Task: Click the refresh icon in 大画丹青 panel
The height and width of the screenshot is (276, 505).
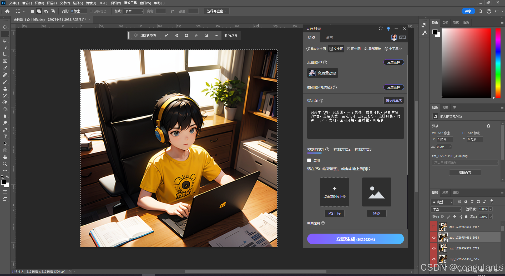Action: (x=380, y=28)
